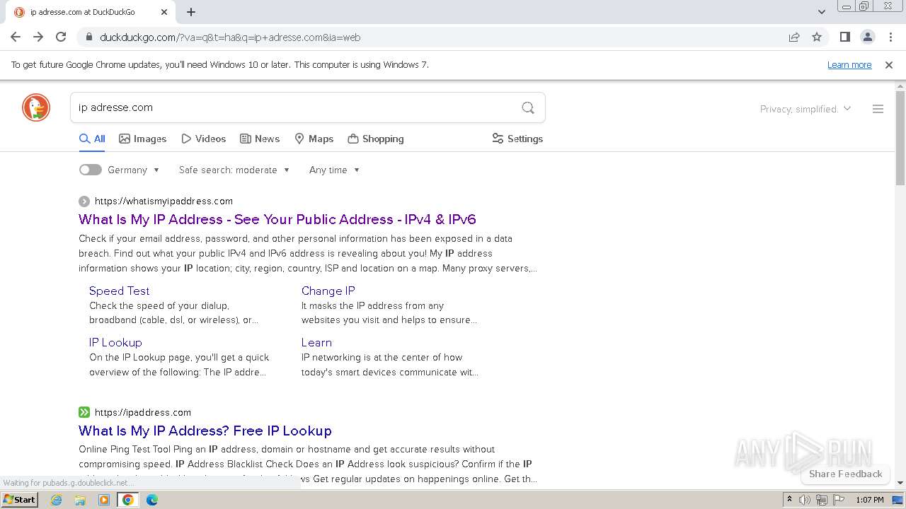Click the browser forward arrow

[38, 37]
